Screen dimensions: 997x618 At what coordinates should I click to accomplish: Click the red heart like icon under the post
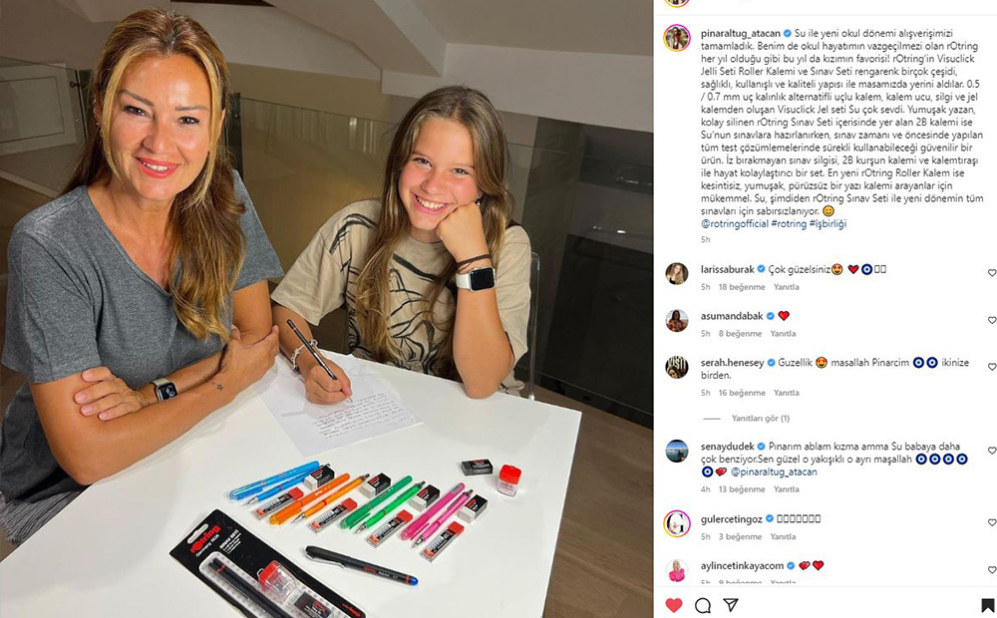tap(674, 605)
